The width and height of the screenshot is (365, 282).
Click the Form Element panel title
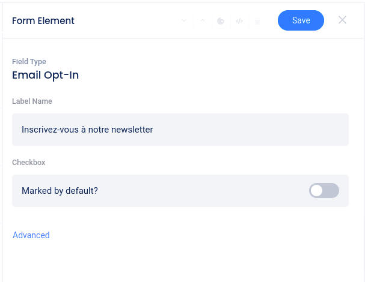[43, 20]
